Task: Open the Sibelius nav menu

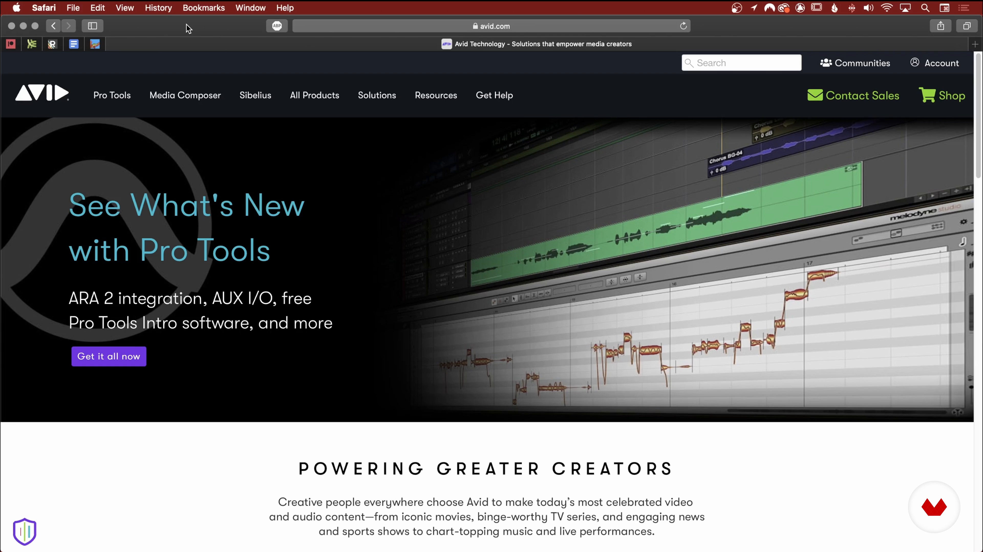Action: (255, 95)
